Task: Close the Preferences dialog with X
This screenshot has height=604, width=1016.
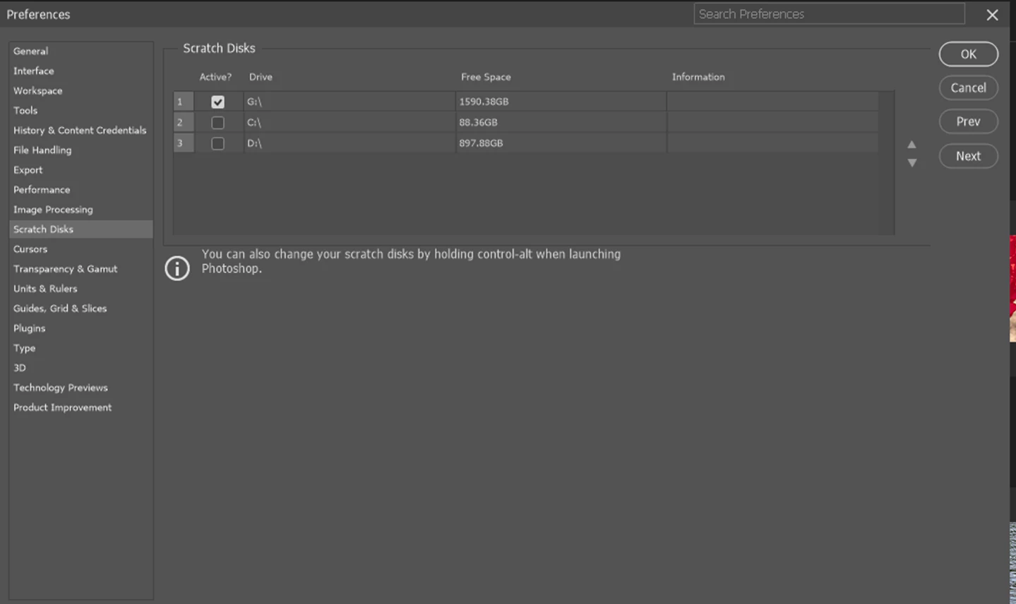Action: (992, 15)
